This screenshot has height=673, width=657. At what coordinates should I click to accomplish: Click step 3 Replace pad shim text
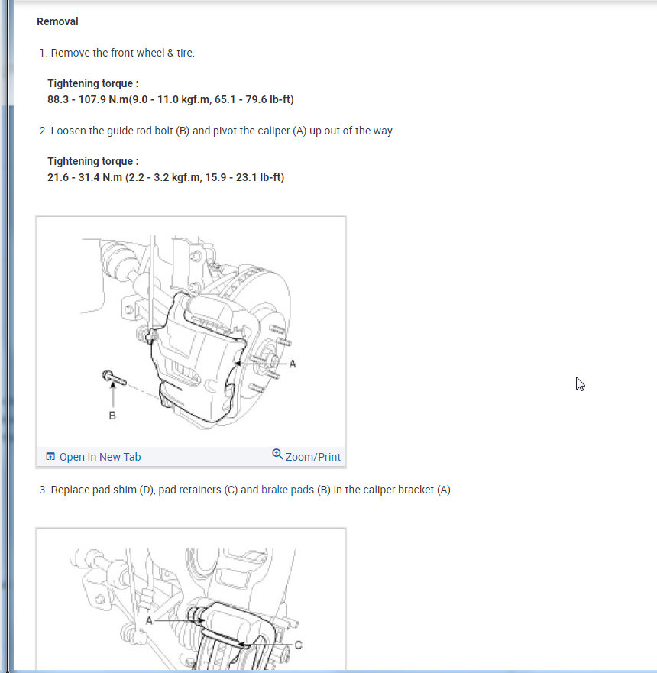[246, 490]
